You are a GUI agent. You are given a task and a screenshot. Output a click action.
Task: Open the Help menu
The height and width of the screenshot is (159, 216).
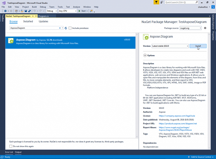(x=96, y=7)
